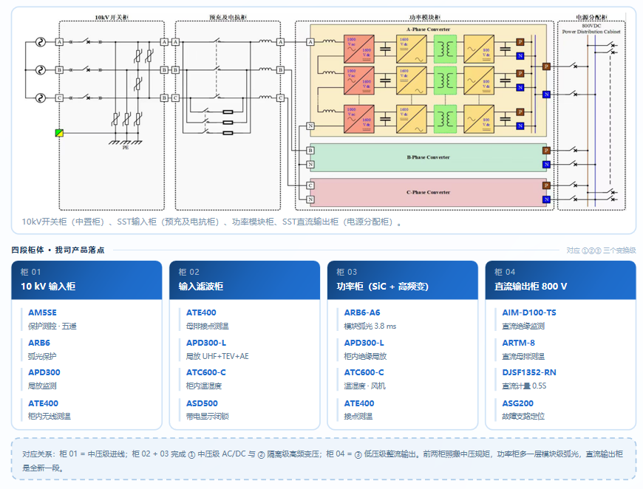This screenshot has width=643, height=489.
Task: Click the 柜 04 '直流输出柜 800 V' header
Action: pos(560,280)
